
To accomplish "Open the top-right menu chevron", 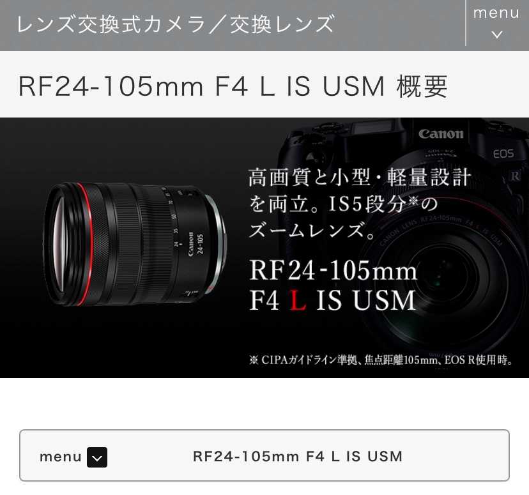I will [x=496, y=34].
